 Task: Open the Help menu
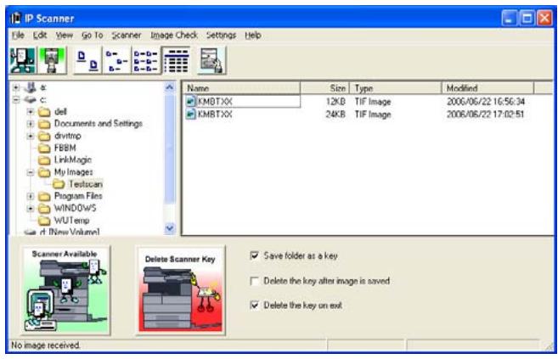click(253, 35)
